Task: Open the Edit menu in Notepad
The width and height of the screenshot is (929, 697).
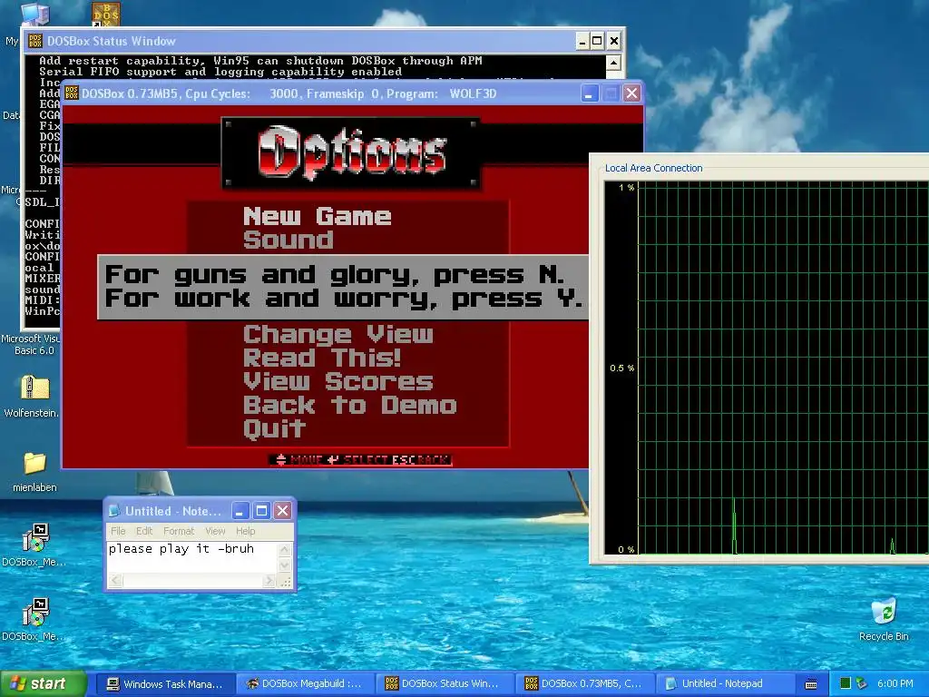Action: pos(144,531)
